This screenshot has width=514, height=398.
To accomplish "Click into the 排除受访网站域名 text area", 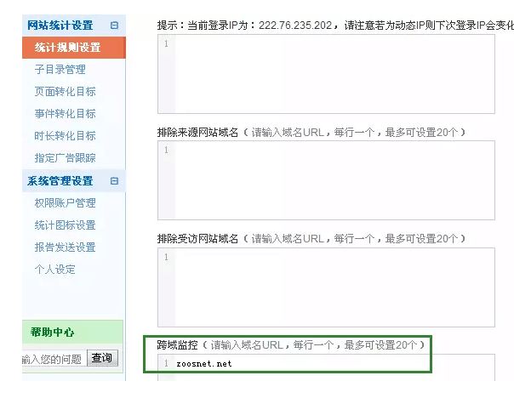I will pyautogui.click(x=334, y=287).
